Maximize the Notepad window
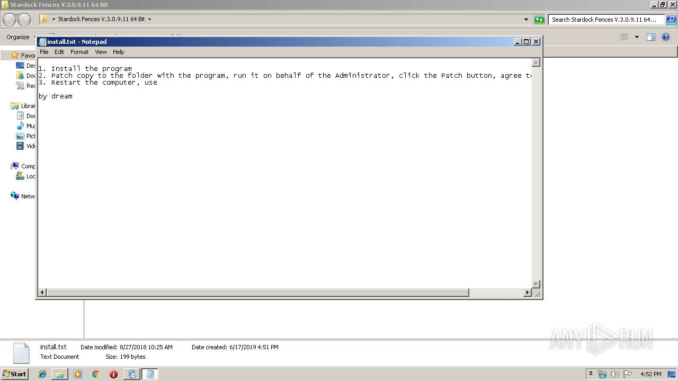 tap(527, 42)
